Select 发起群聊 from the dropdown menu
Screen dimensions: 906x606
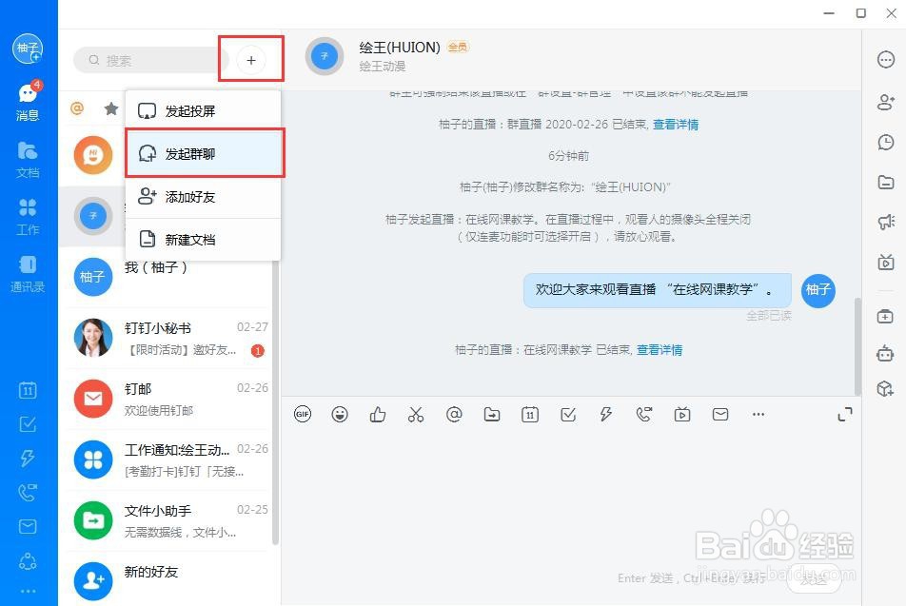[203, 154]
